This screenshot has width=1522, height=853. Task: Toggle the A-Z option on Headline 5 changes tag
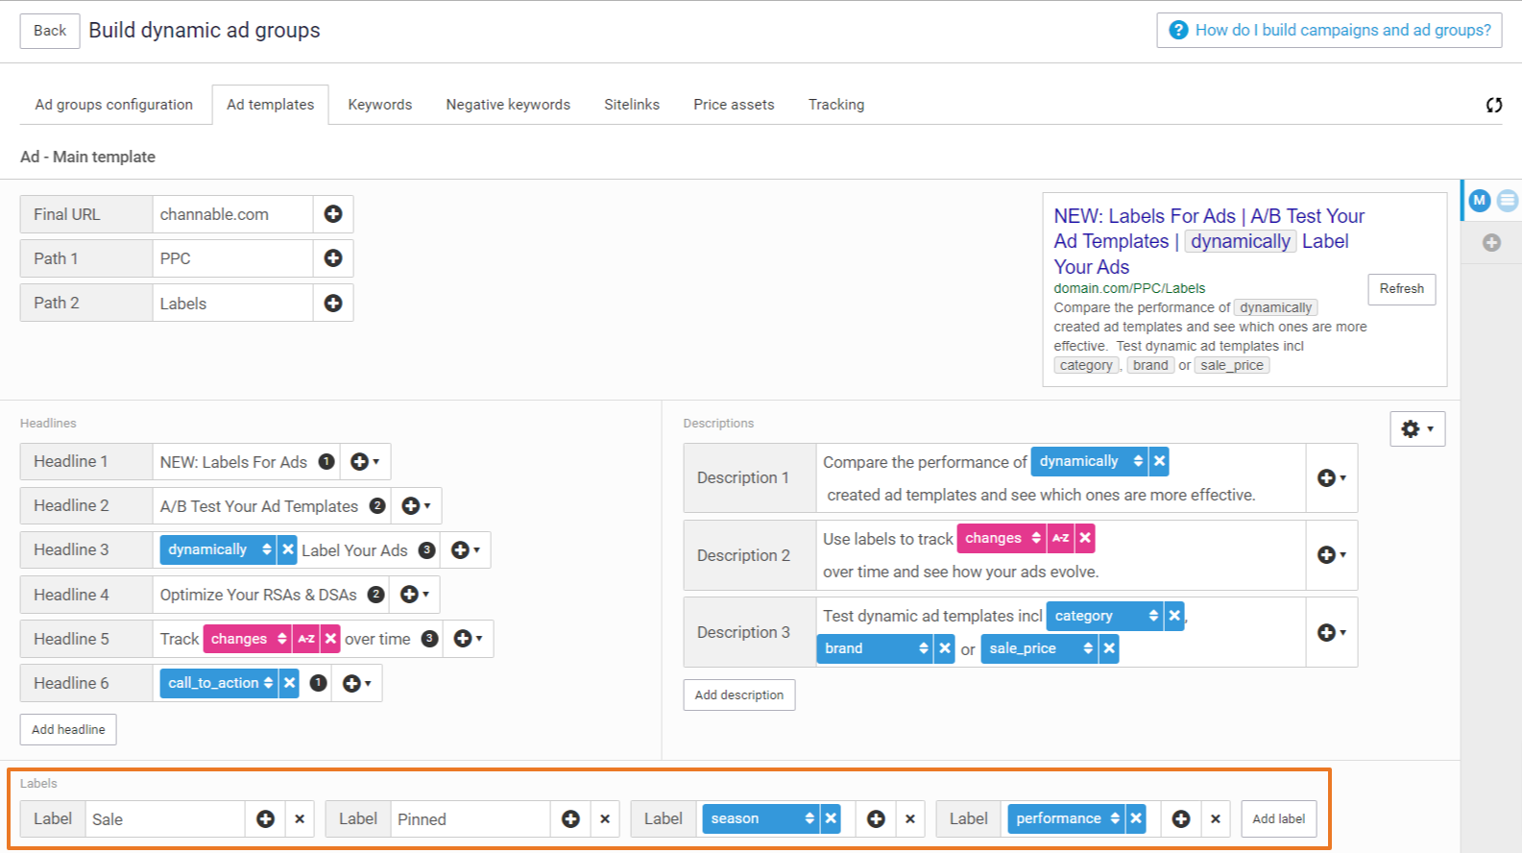tap(306, 639)
